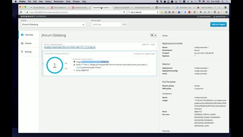
Task: Switch to topology view icon beside project title
Action: pos(155,35)
